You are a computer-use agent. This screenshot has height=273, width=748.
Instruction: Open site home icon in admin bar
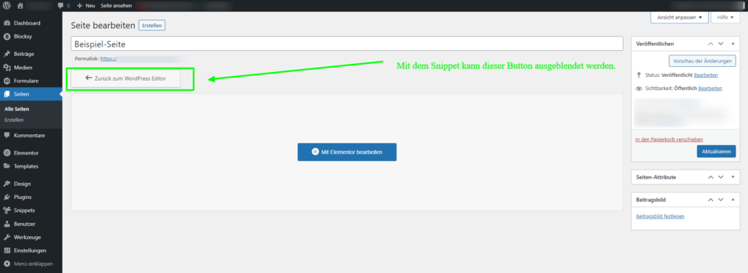tap(20, 5)
